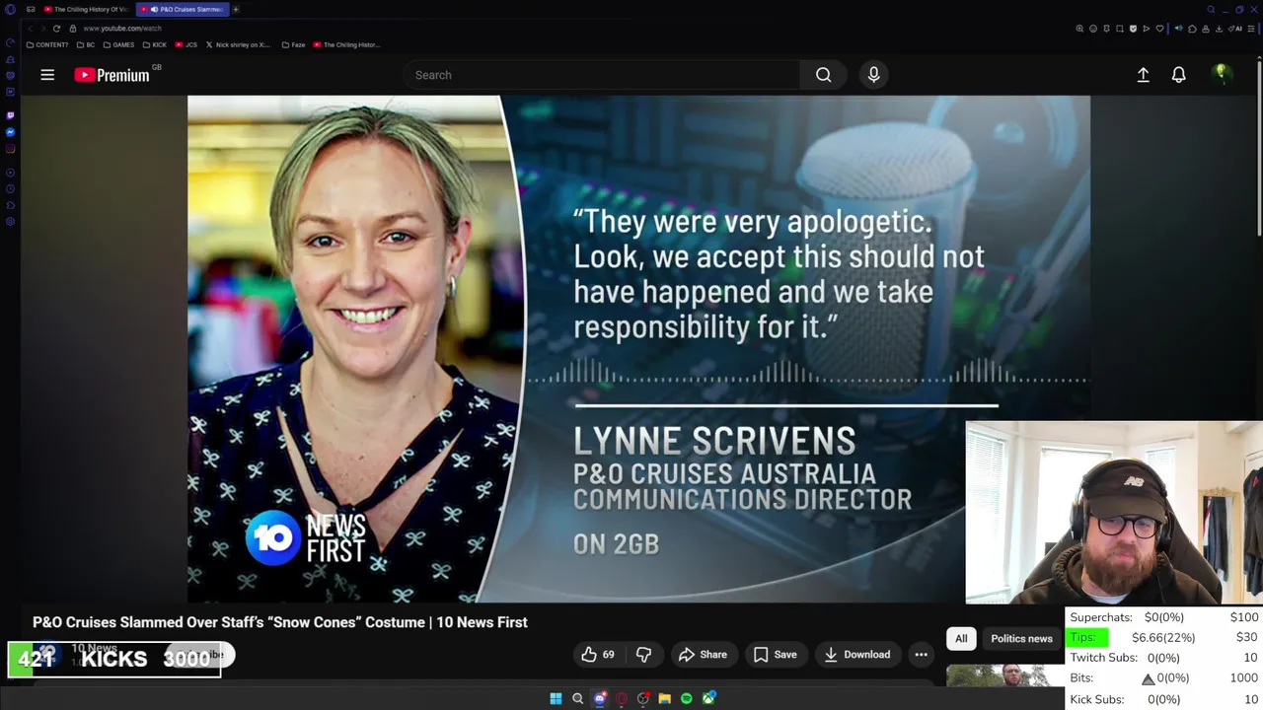Click the KICKS 3000 goal counter overlay
This screenshot has width=1263, height=710.
(x=114, y=659)
